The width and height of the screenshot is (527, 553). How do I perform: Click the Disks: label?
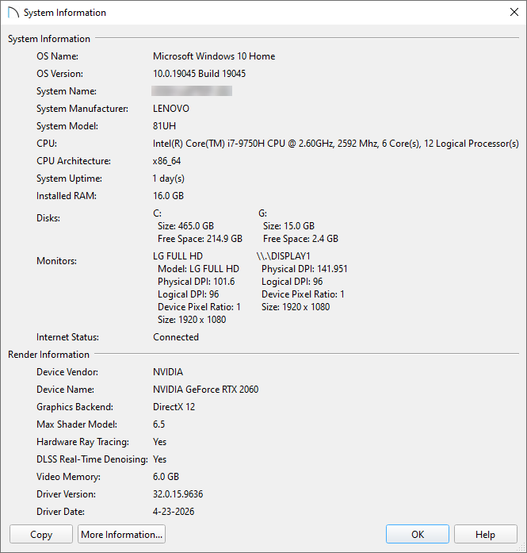click(x=48, y=218)
